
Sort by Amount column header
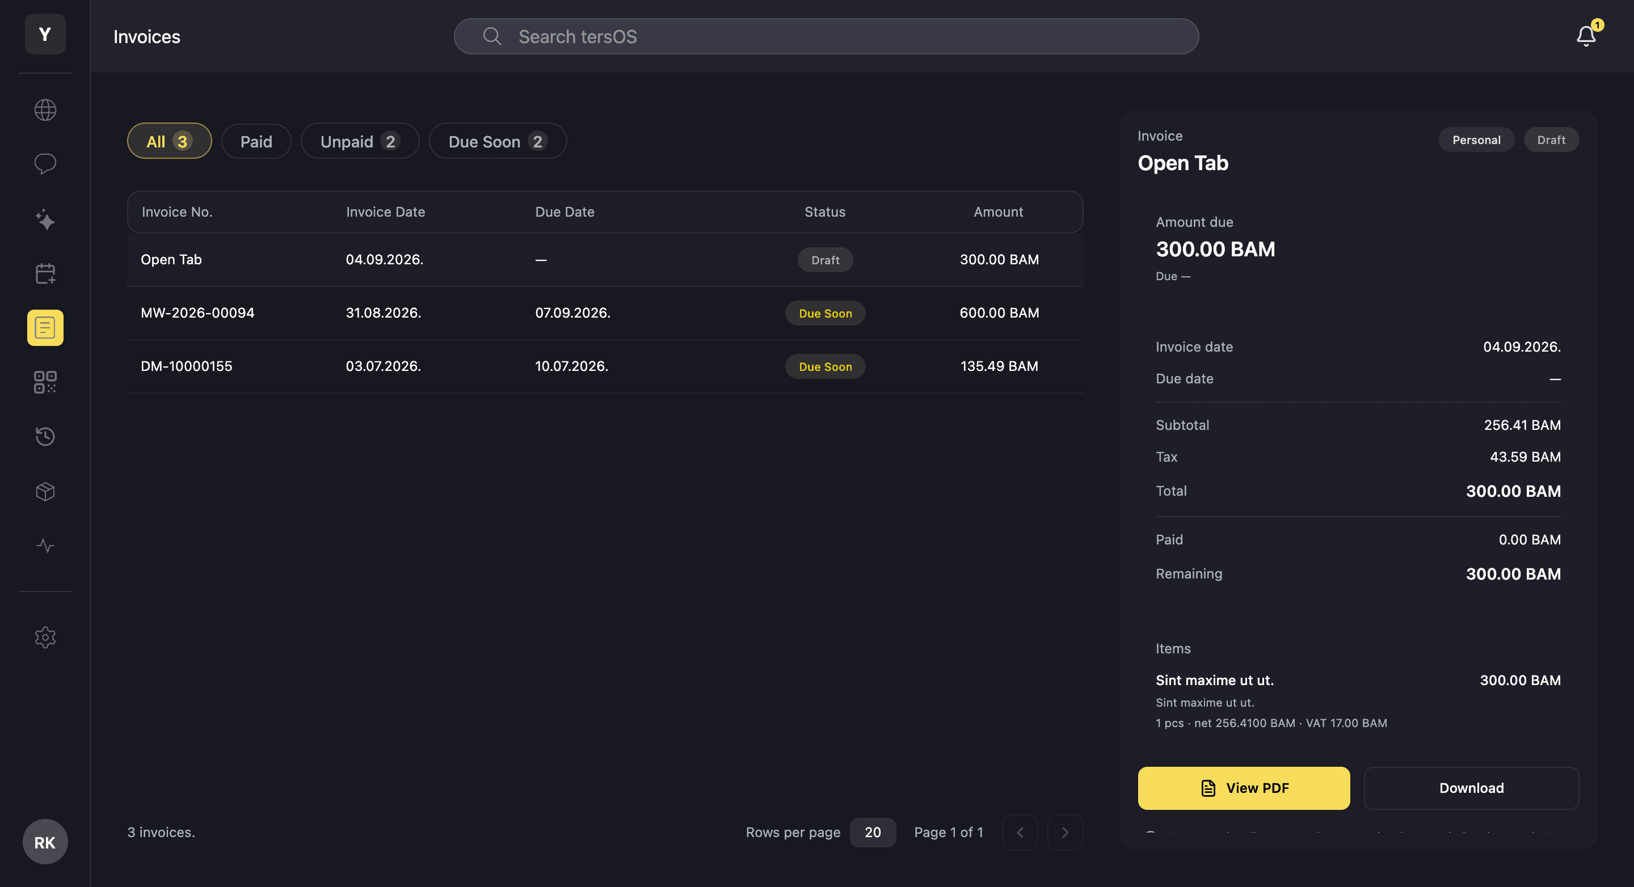[x=999, y=212]
